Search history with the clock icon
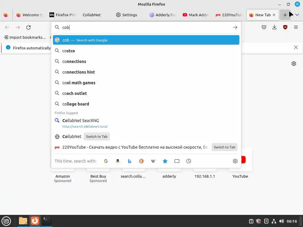The image size is (303, 227). [188, 161]
